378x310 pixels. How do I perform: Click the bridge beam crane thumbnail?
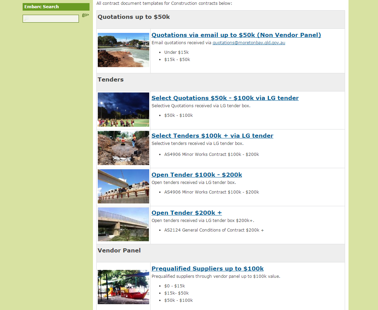123,186
